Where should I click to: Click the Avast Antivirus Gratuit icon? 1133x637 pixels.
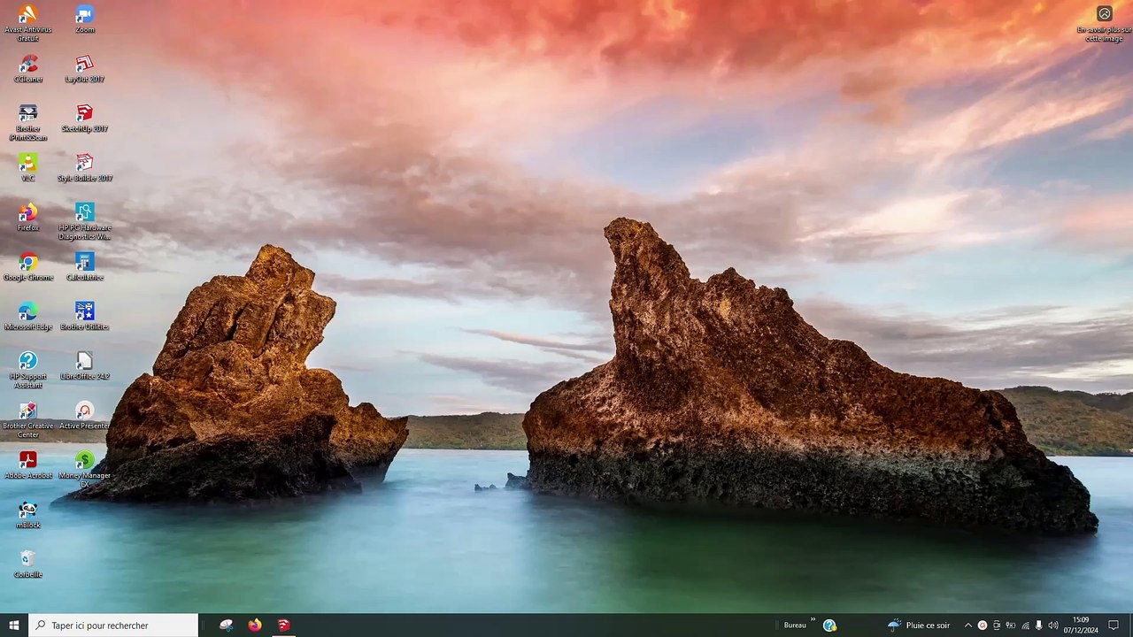pyautogui.click(x=28, y=15)
